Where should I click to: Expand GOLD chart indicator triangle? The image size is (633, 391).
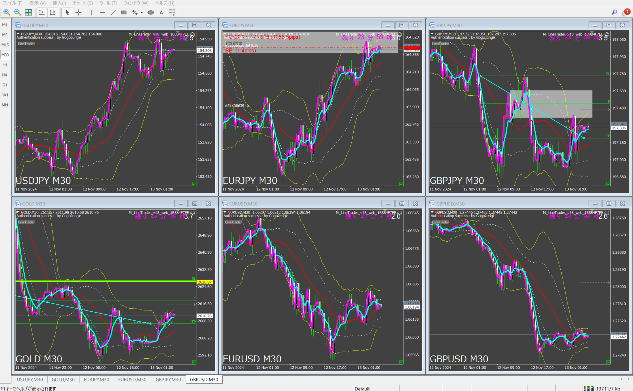[18, 212]
